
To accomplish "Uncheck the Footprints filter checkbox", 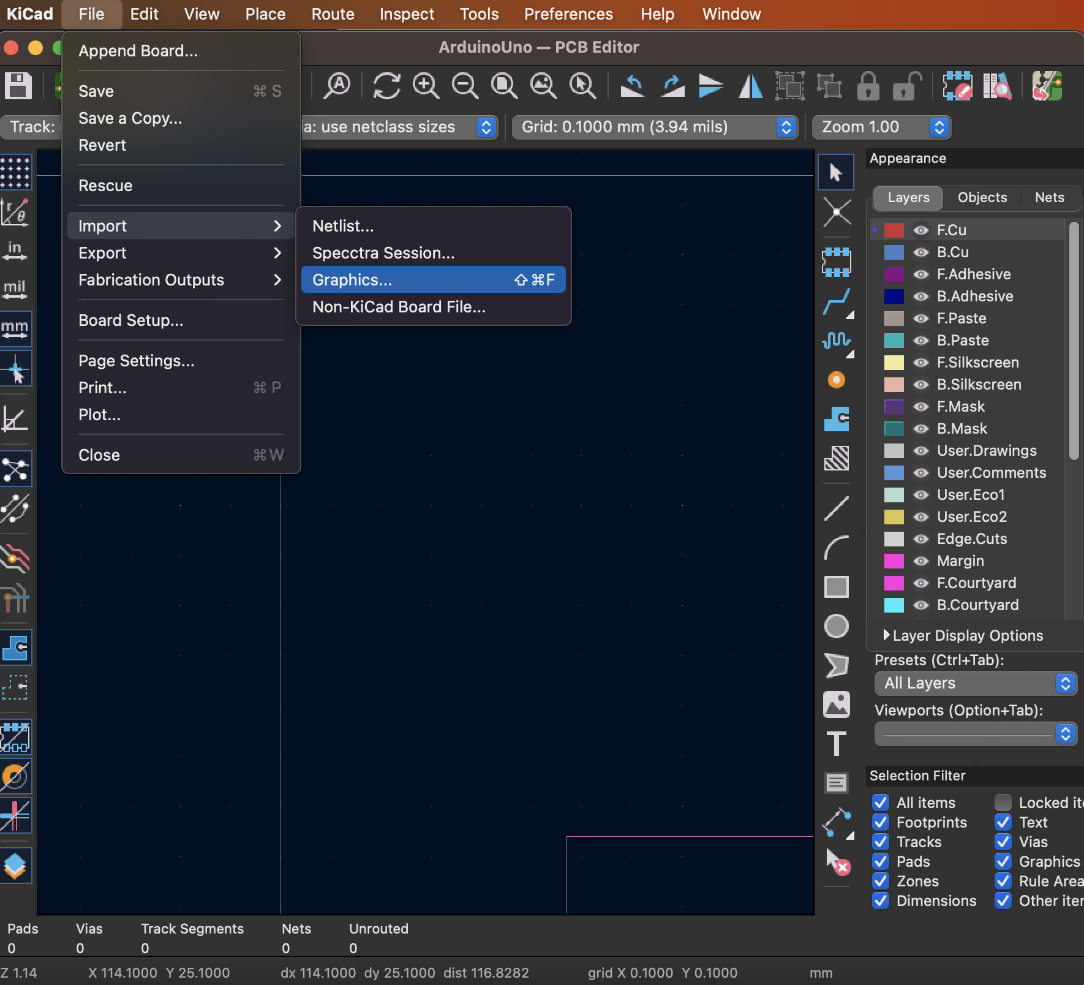I will click(x=881, y=822).
